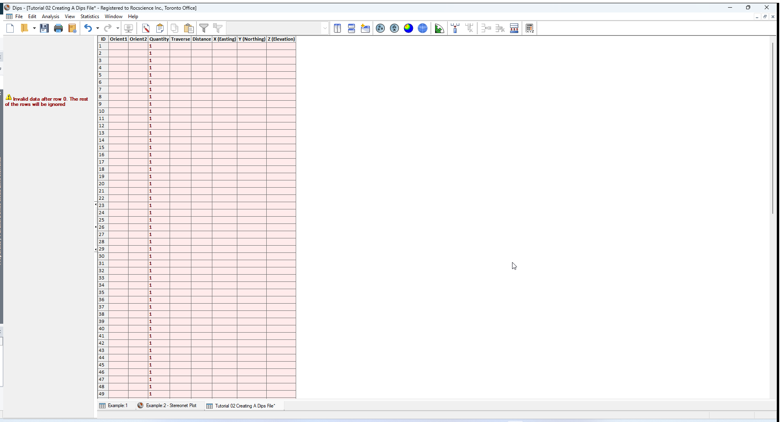Create a Rosette Plot
The width and height of the screenshot is (780, 422).
pos(440,28)
